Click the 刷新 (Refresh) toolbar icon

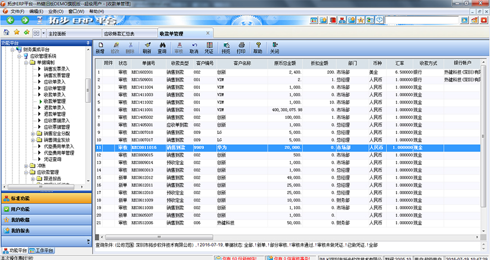point(147,48)
